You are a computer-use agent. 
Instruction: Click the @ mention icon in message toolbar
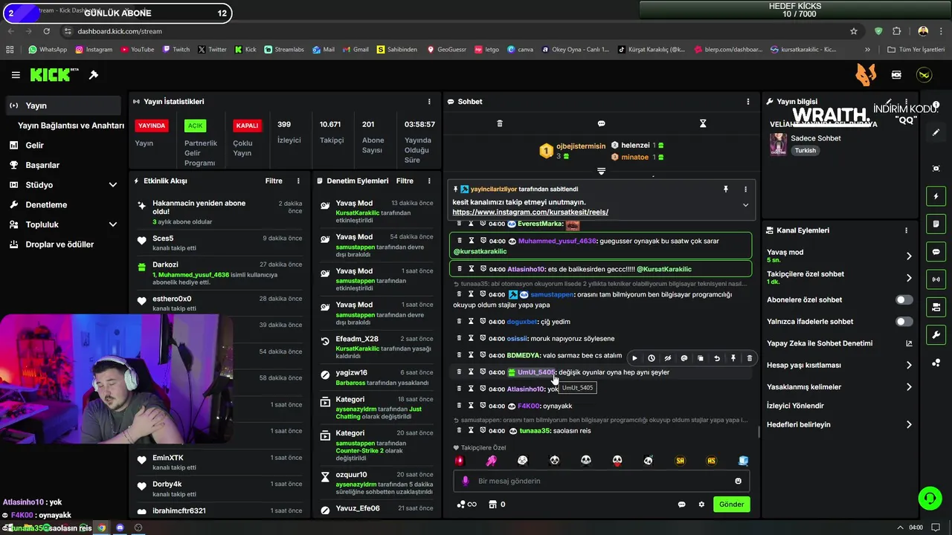click(684, 358)
